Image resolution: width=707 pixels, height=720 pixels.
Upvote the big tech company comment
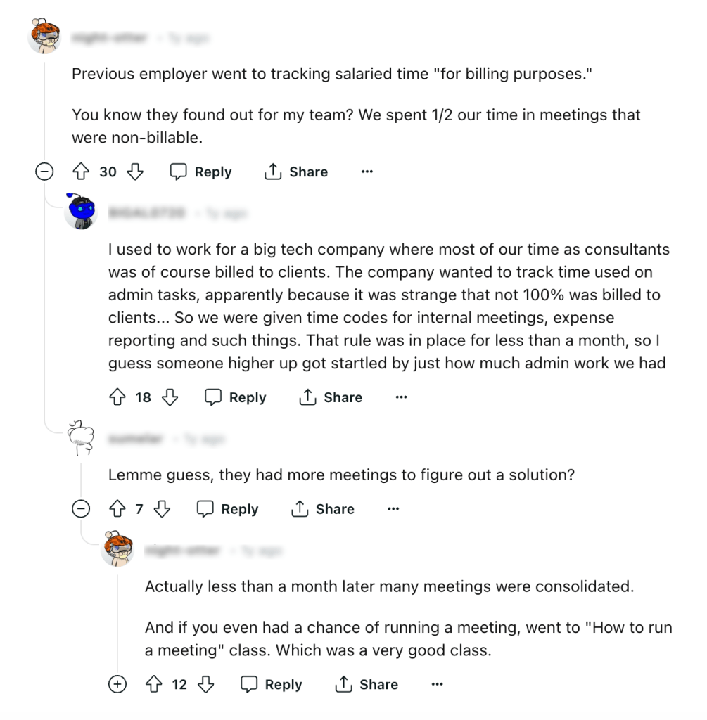(117, 397)
